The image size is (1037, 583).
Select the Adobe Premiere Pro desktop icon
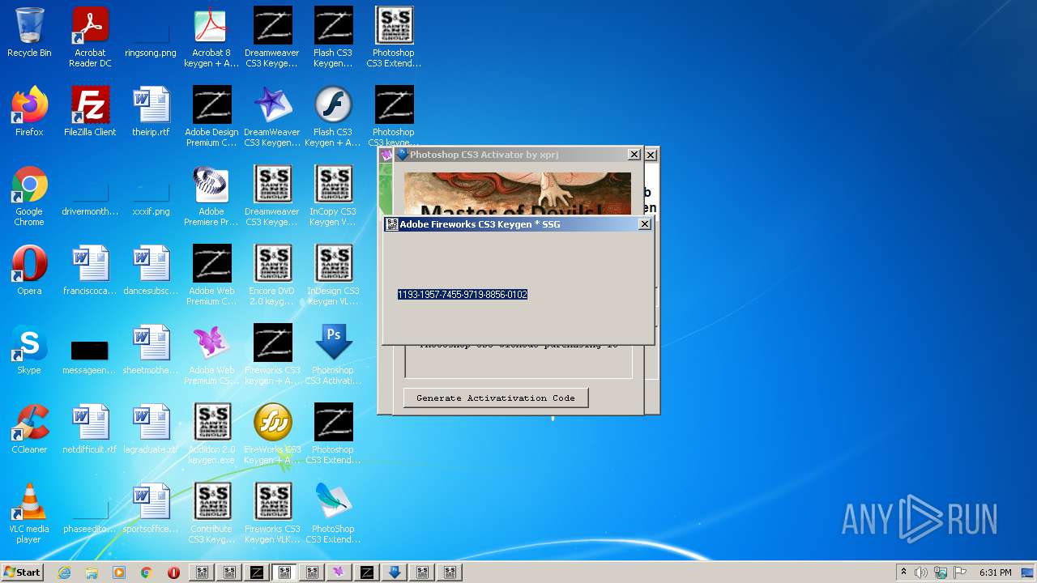tap(211, 197)
